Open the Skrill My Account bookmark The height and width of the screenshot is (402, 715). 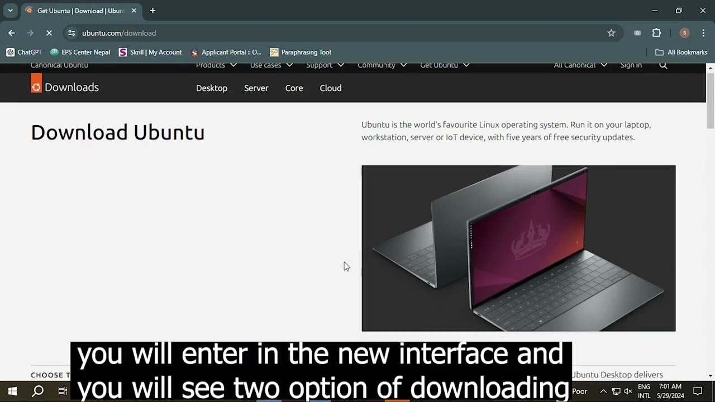150,52
